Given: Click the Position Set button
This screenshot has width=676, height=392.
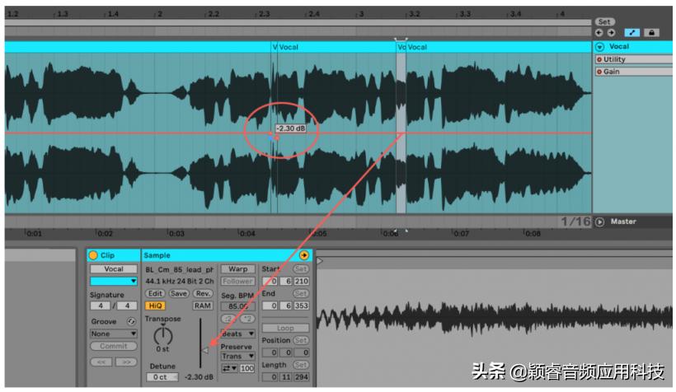Looking at the screenshot, I should click(301, 340).
